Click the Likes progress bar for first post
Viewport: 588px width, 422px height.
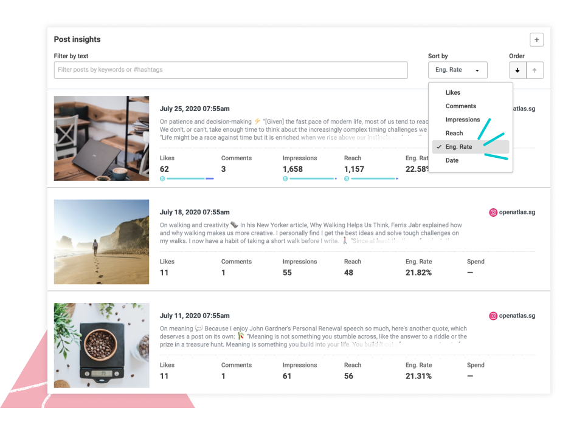click(189, 179)
